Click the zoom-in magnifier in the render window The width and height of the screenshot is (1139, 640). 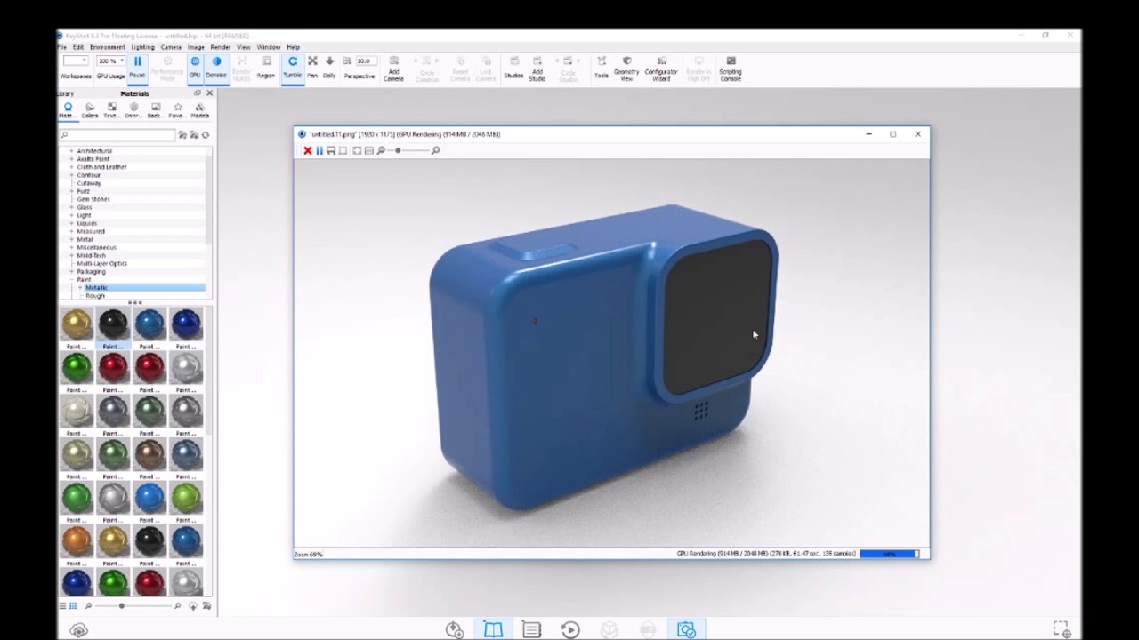coord(435,151)
